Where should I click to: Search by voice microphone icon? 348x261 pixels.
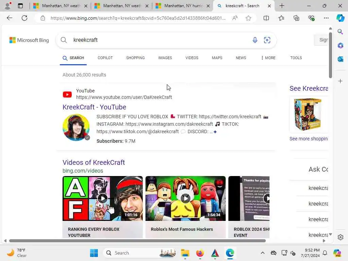click(255, 40)
